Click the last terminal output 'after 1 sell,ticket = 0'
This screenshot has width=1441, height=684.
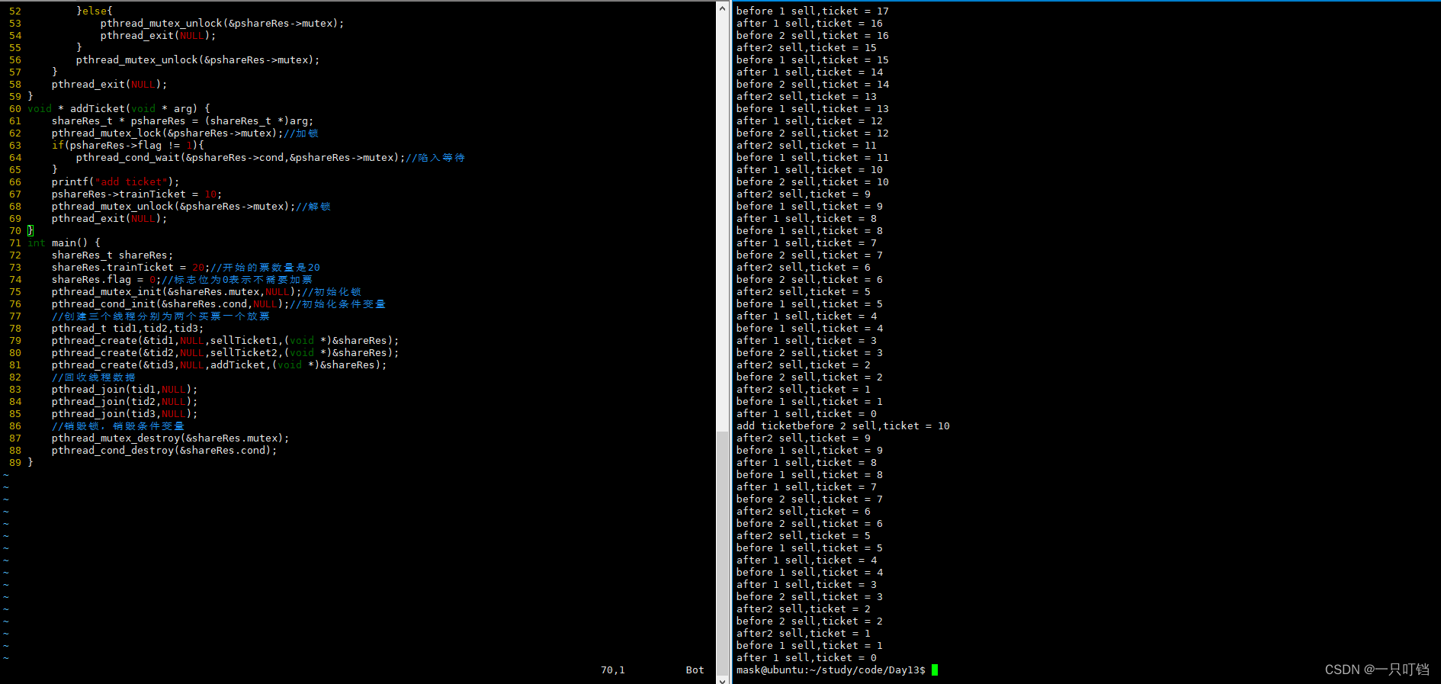[x=807, y=658]
